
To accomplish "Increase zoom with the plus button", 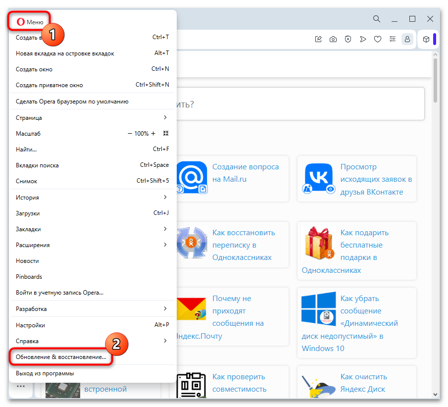I will point(153,134).
